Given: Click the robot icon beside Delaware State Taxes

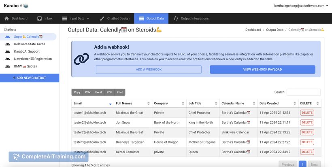Looking at the screenshot, I should (8, 44).
